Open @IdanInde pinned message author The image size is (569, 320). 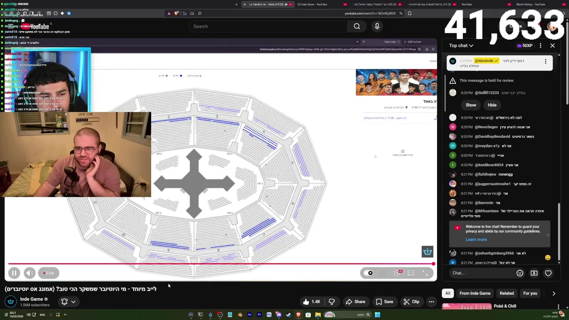(x=486, y=60)
